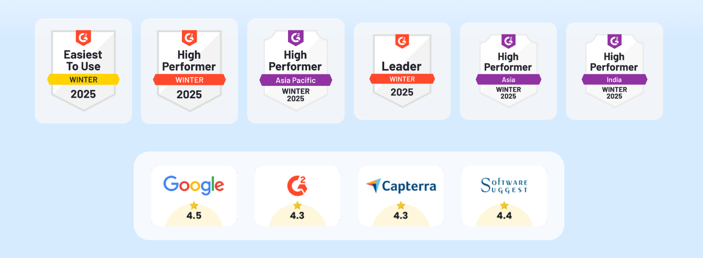
Task: Click the G2 logo atop Easiest To Use badge
Action: pos(83,37)
